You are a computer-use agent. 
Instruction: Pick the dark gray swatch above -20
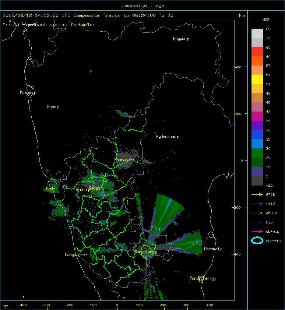(257, 180)
